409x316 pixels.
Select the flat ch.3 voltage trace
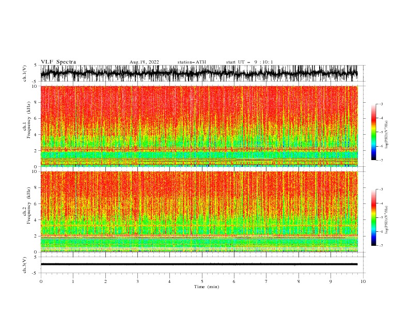coord(199,264)
